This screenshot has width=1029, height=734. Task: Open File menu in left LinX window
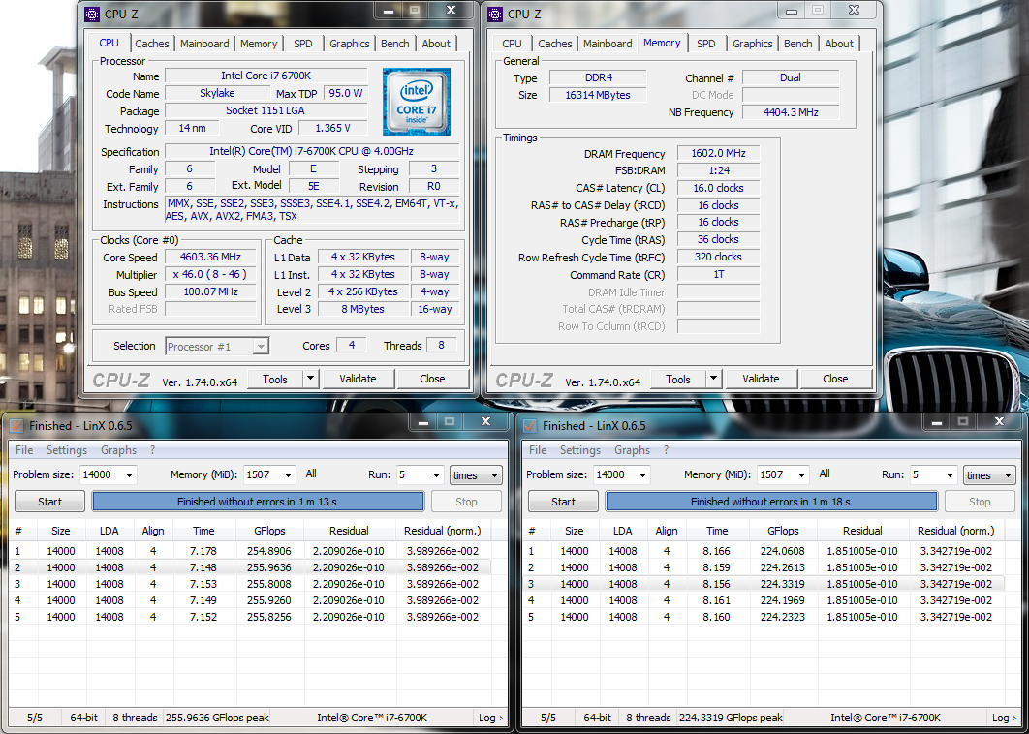(x=24, y=450)
